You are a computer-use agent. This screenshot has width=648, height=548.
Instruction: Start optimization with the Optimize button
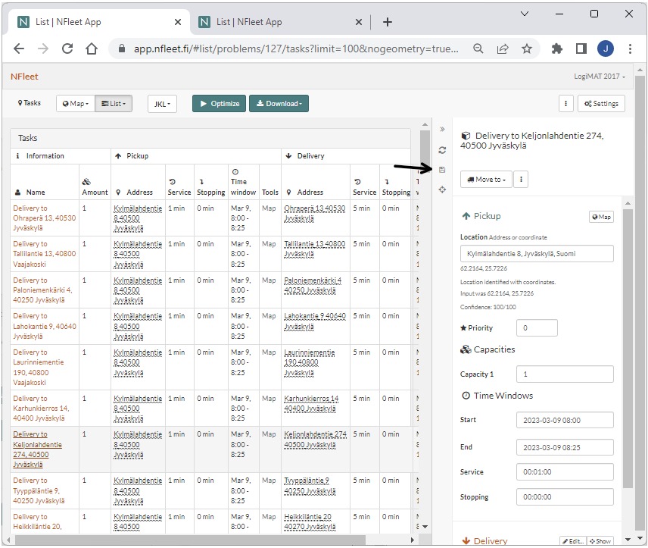pos(220,104)
